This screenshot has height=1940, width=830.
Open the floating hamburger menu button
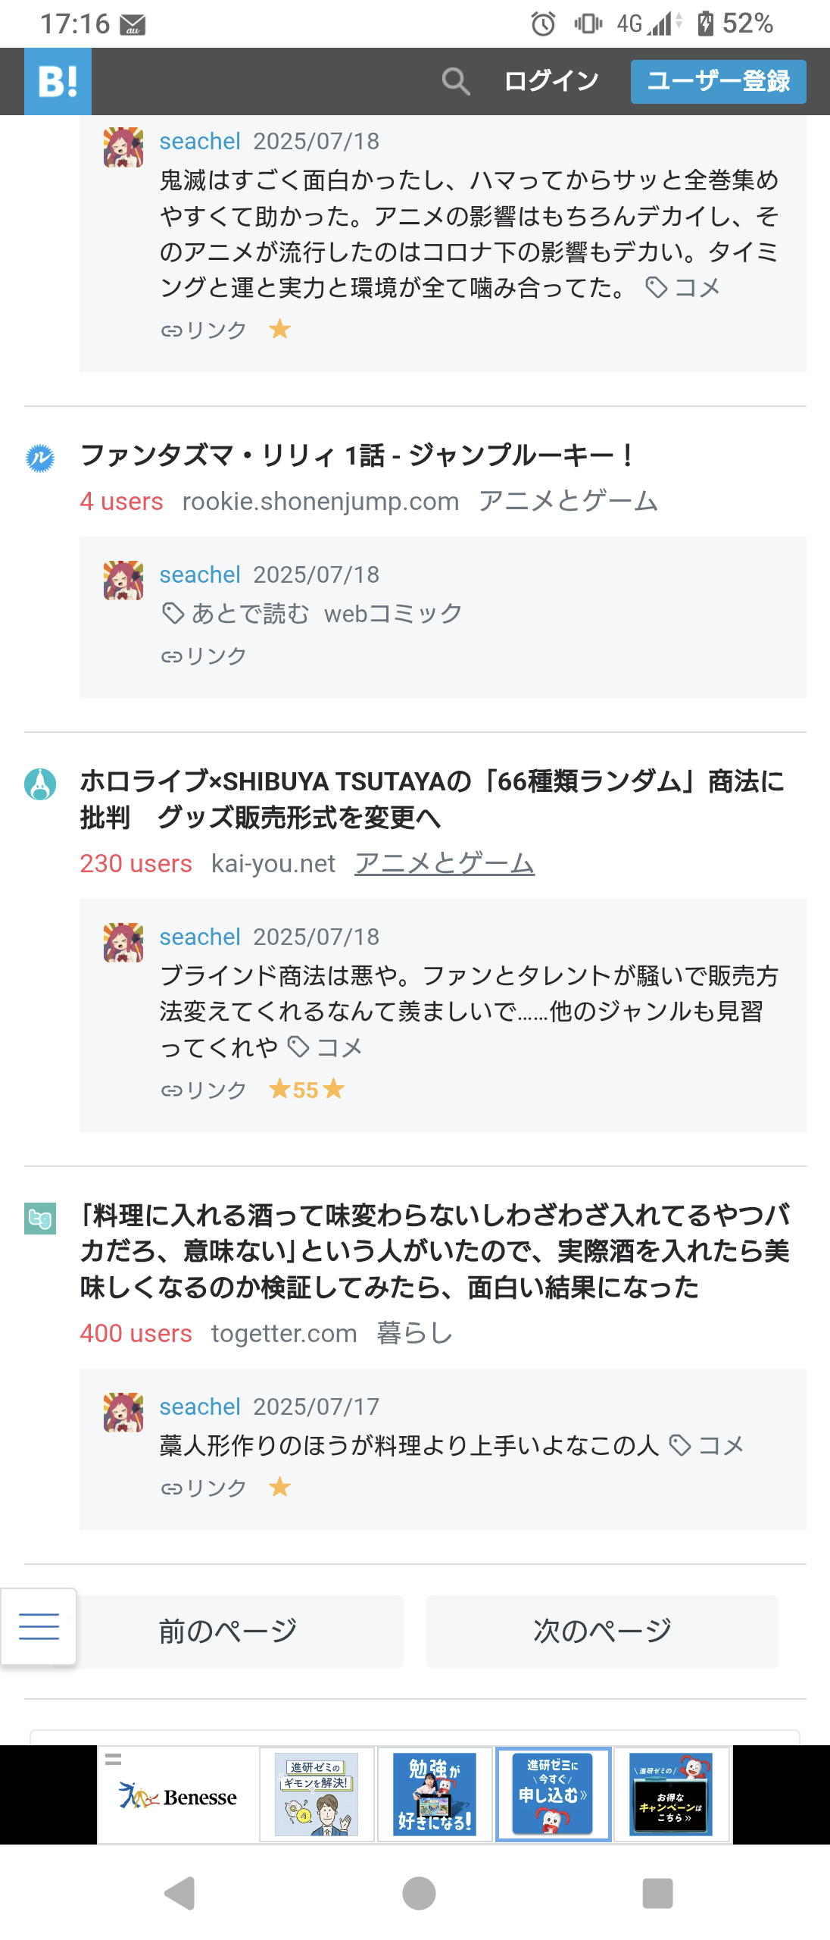(x=39, y=1626)
